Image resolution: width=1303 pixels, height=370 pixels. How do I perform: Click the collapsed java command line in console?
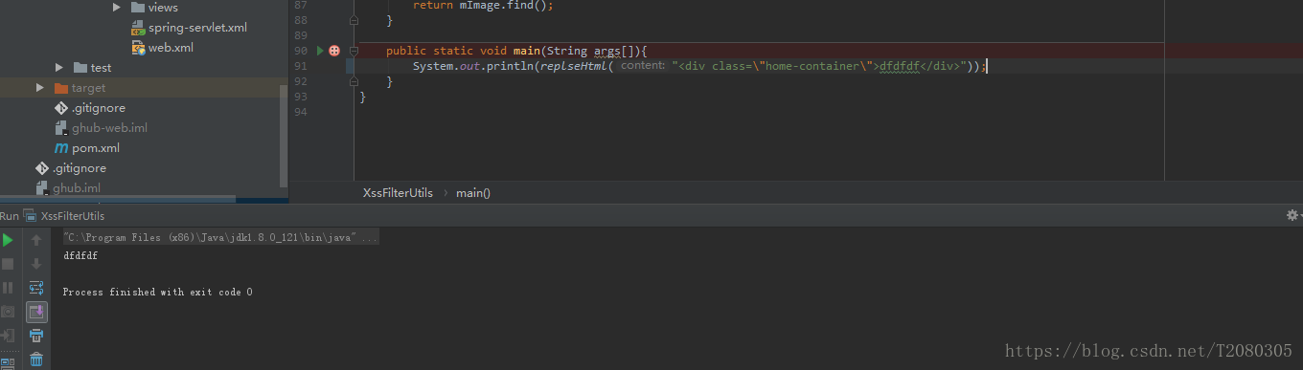220,237
